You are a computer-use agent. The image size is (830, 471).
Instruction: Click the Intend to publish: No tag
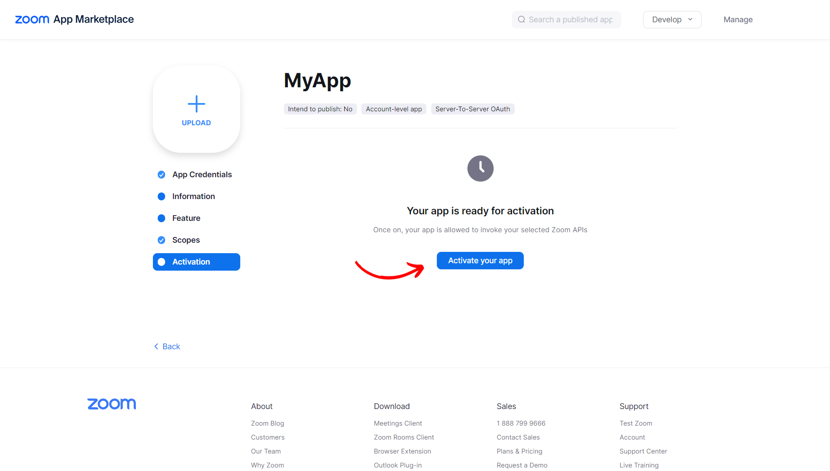click(x=320, y=109)
